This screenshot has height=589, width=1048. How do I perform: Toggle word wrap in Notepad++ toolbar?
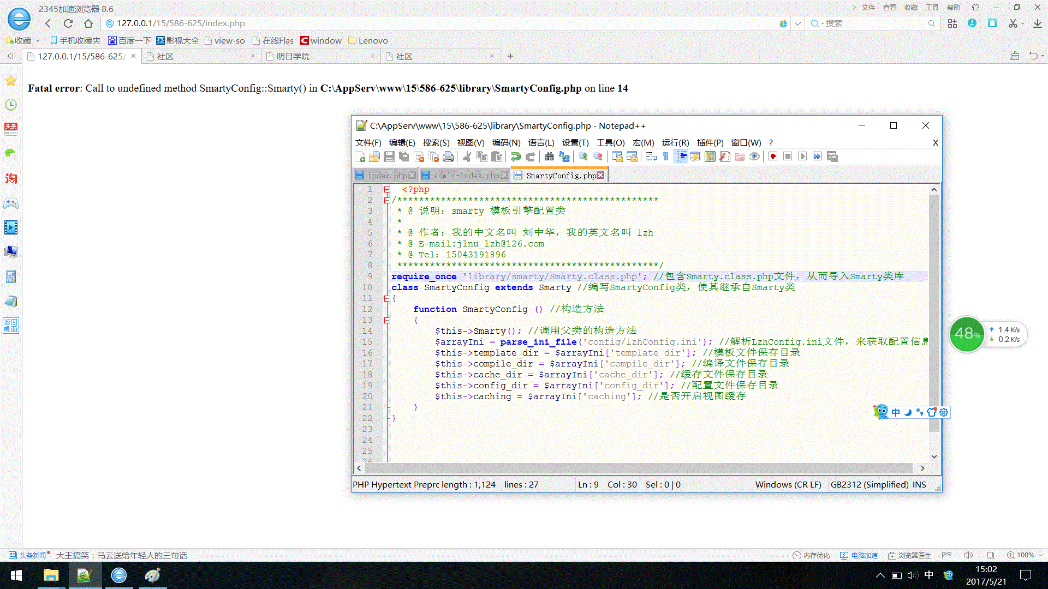tap(651, 157)
